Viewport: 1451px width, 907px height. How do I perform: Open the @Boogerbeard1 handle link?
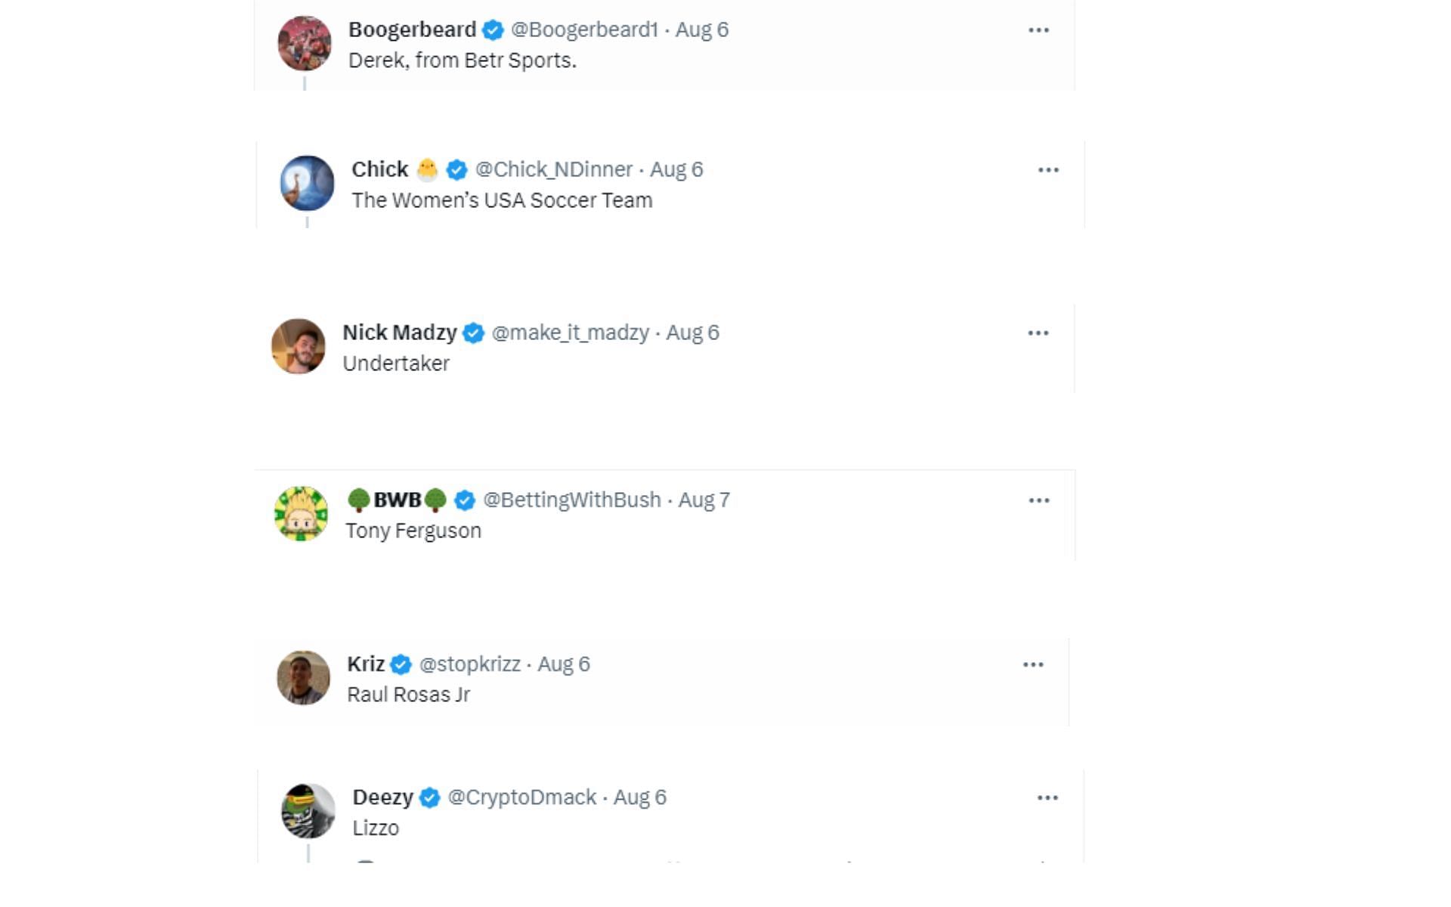pos(584,29)
